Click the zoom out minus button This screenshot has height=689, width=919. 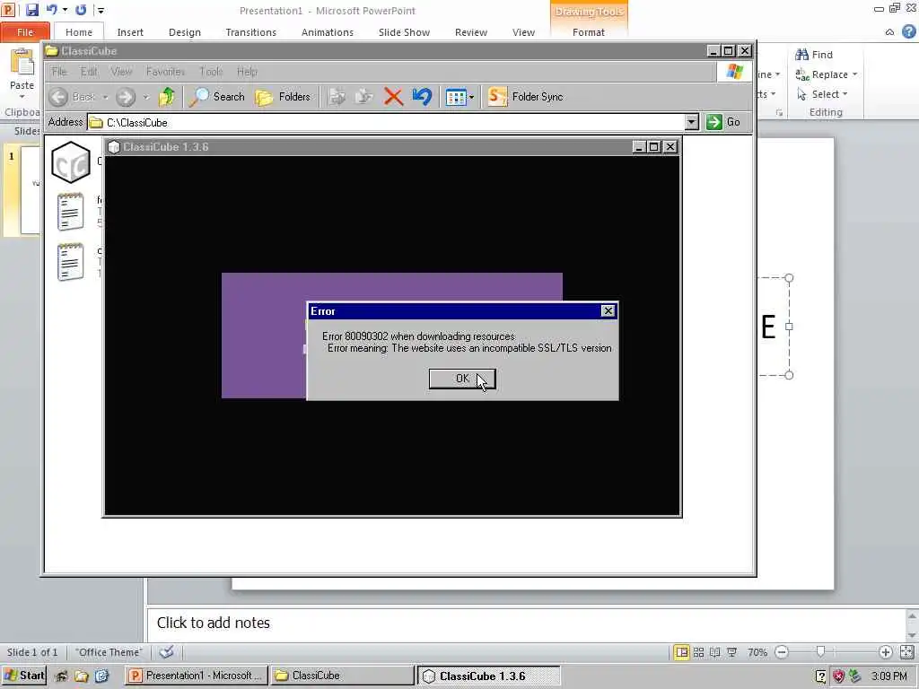(782, 652)
